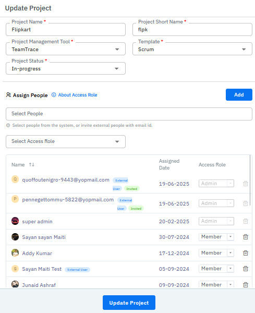
Task: Open Addy Kumar's access role dropdown
Action: tap(216, 253)
